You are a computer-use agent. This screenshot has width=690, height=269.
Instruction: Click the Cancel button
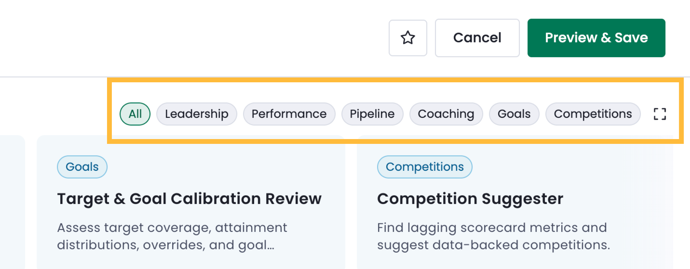click(x=477, y=38)
